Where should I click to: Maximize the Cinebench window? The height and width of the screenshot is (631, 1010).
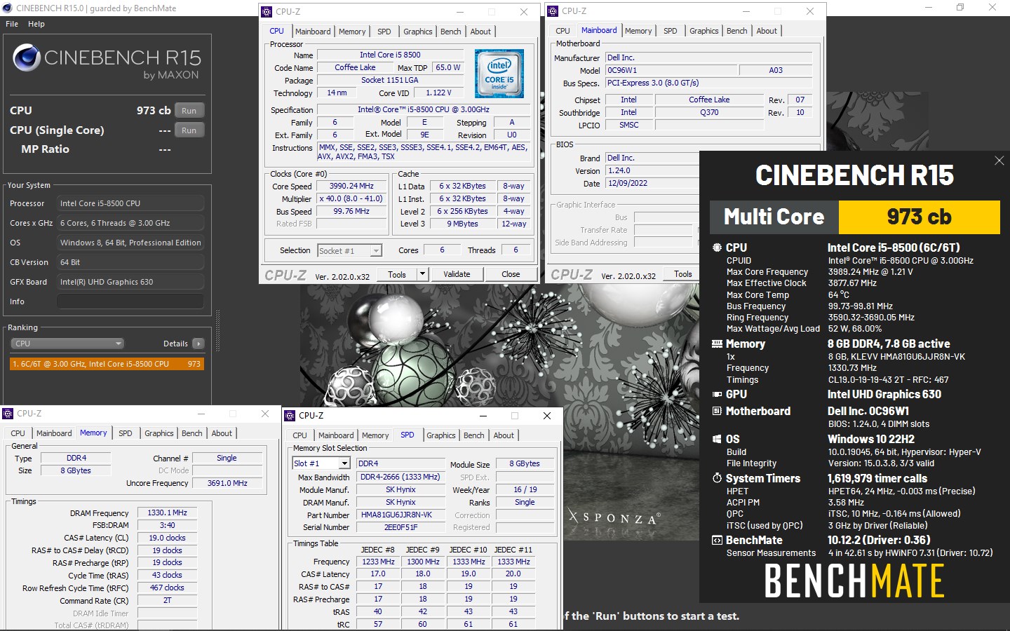click(960, 8)
